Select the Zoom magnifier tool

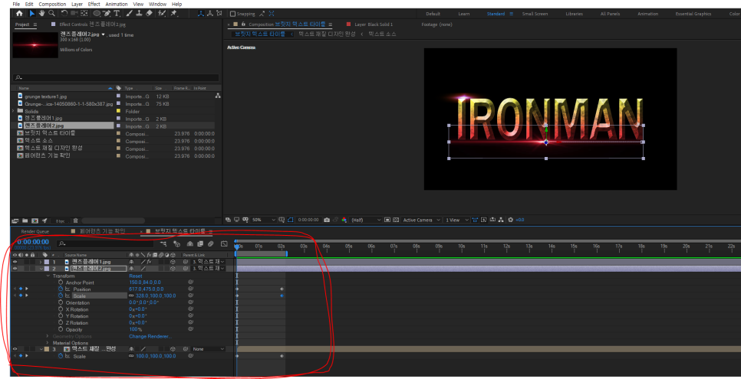(51, 14)
